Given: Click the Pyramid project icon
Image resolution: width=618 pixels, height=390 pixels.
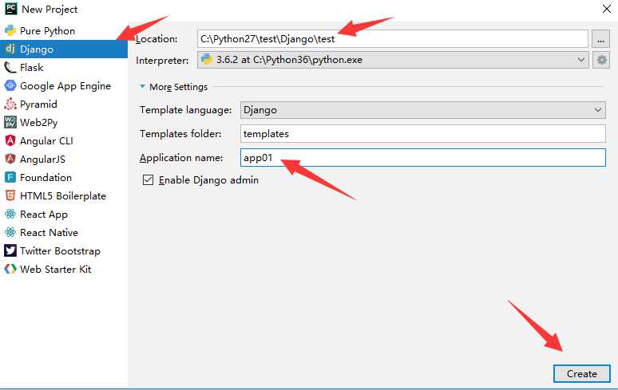Looking at the screenshot, I should click(x=10, y=104).
